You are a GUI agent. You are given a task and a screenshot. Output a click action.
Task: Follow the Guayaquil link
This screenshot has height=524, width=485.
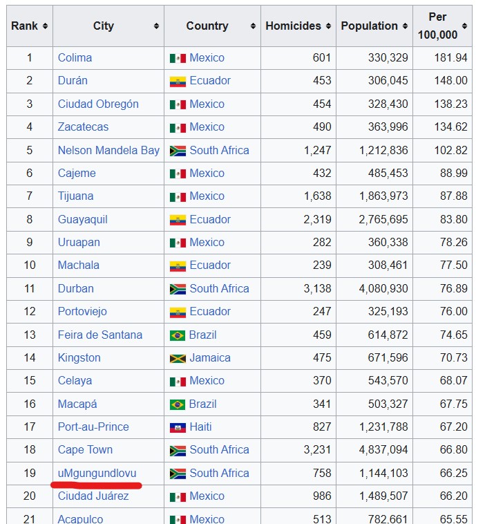[82, 220]
